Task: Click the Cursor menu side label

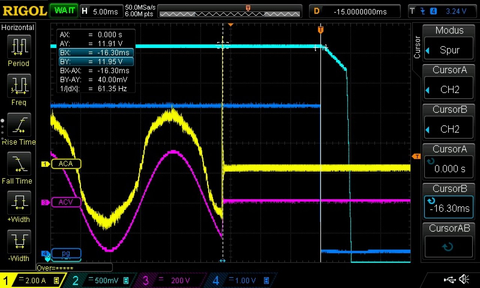Action: 417,47
